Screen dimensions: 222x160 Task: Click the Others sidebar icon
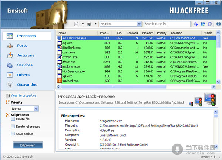10,75
